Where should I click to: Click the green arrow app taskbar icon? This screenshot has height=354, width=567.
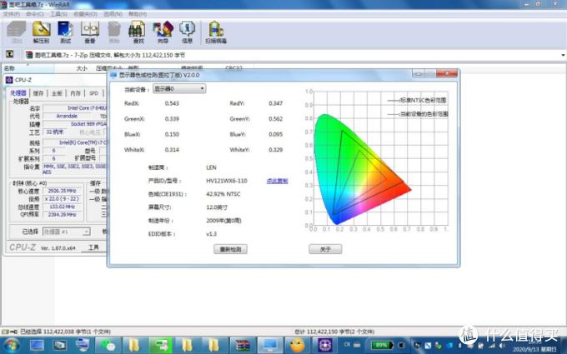[x=161, y=345]
